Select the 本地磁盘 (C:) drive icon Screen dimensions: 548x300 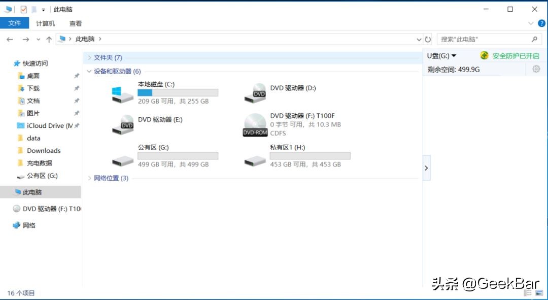click(x=122, y=95)
